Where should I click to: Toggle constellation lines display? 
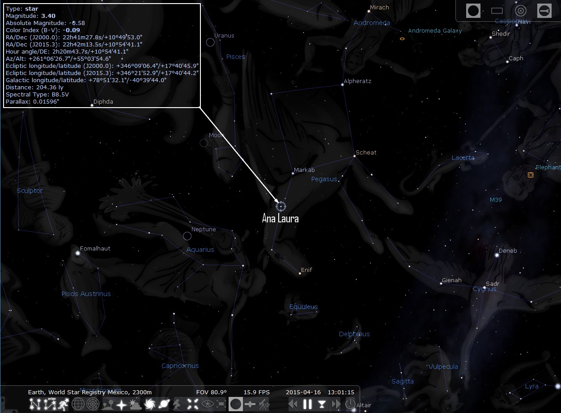(x=34, y=405)
